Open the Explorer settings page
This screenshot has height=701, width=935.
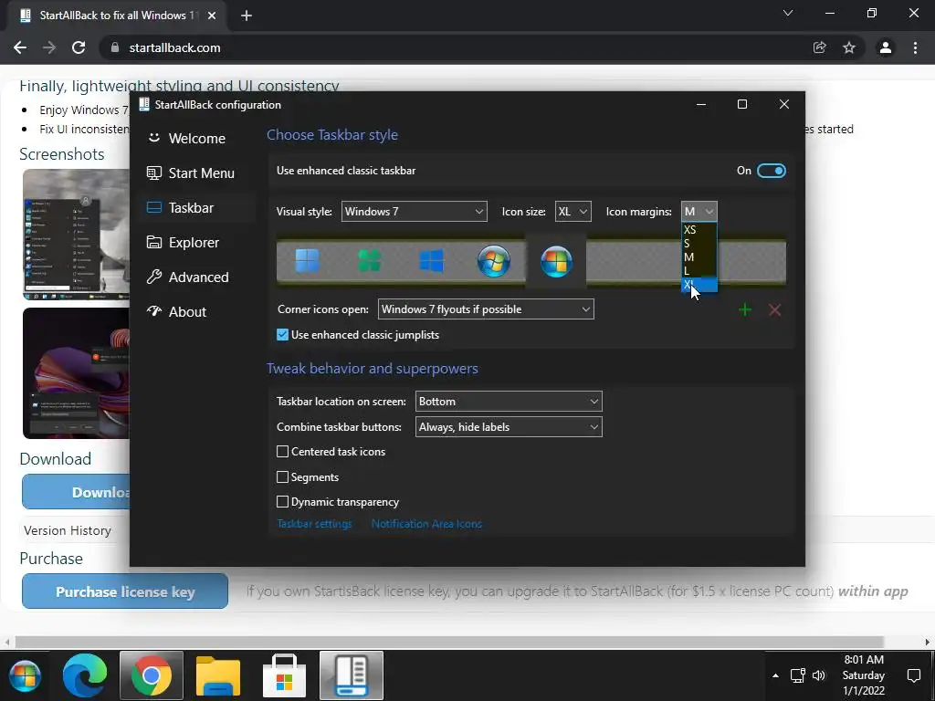tap(197, 242)
